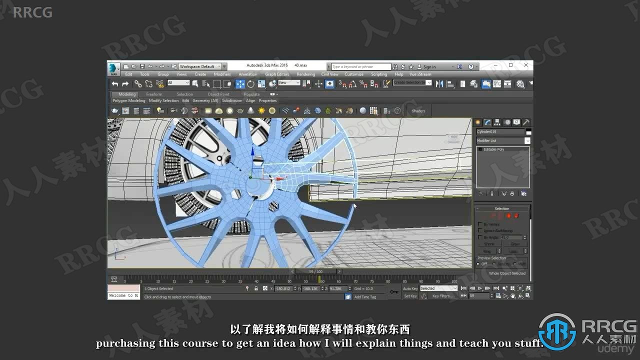
Task: Switch to Modify command panel tab
Action: [487, 122]
